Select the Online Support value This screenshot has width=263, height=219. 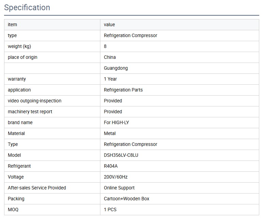pyautogui.click(x=119, y=188)
